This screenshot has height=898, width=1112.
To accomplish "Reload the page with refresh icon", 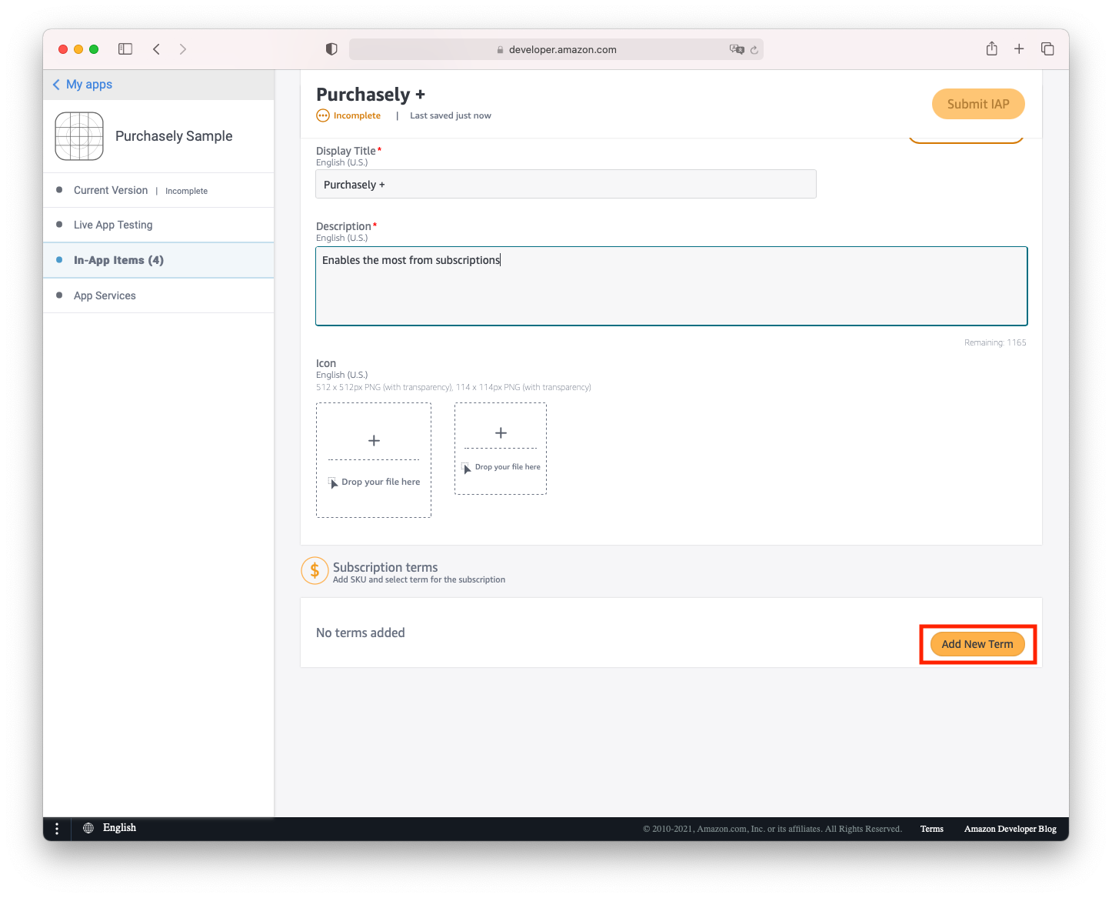I will point(754,50).
